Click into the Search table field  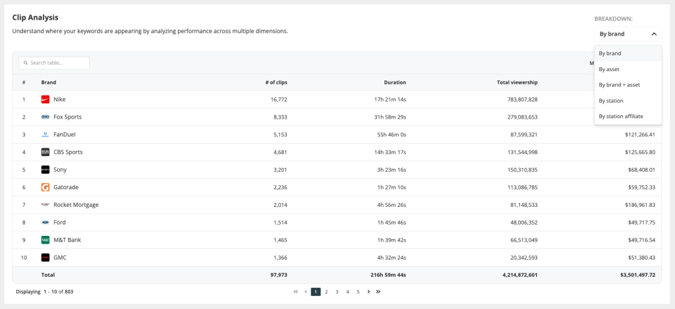54,63
